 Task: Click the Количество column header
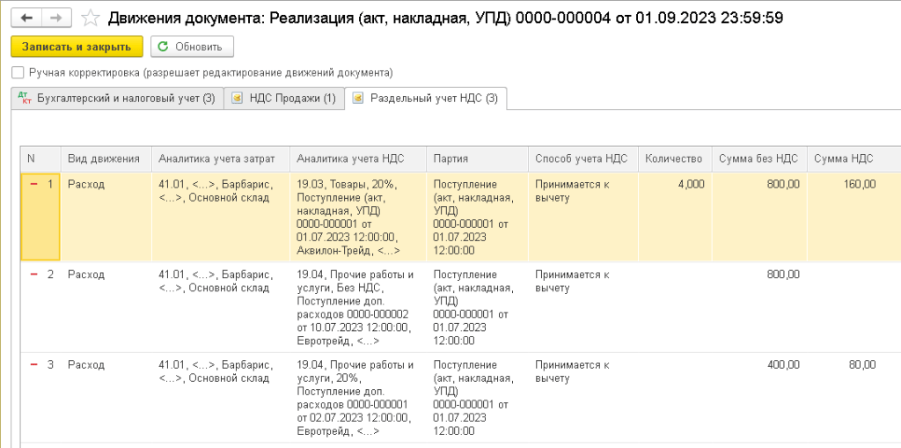tap(675, 158)
